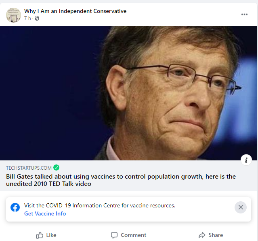Follow the Get Vaccine Info link
Viewport: 258px width, 241px height.
tap(45, 213)
